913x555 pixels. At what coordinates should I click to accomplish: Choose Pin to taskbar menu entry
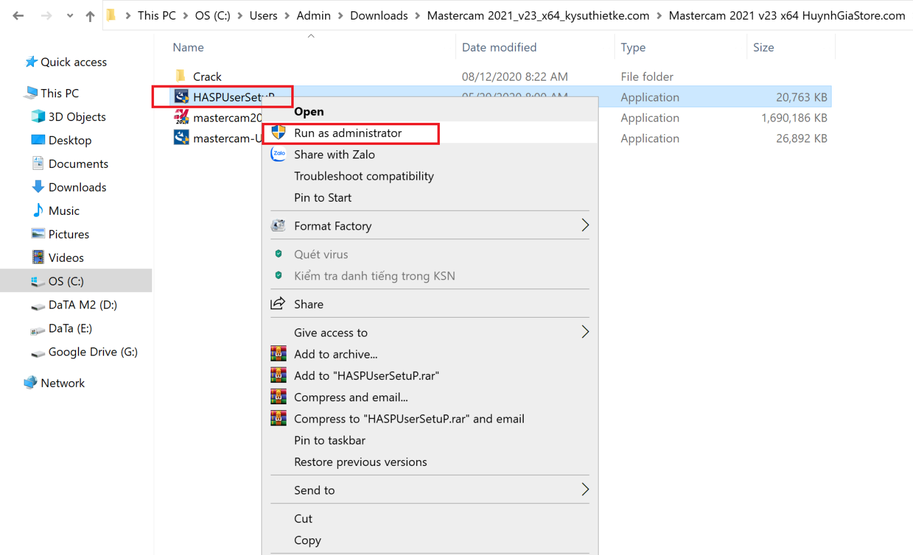click(x=329, y=440)
